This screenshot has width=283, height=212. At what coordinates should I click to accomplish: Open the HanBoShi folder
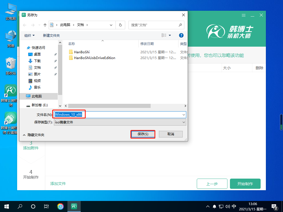pyautogui.click(x=82, y=52)
